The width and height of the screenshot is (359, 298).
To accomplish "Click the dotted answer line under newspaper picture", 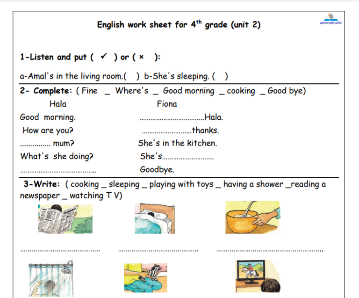I will 60,251.
